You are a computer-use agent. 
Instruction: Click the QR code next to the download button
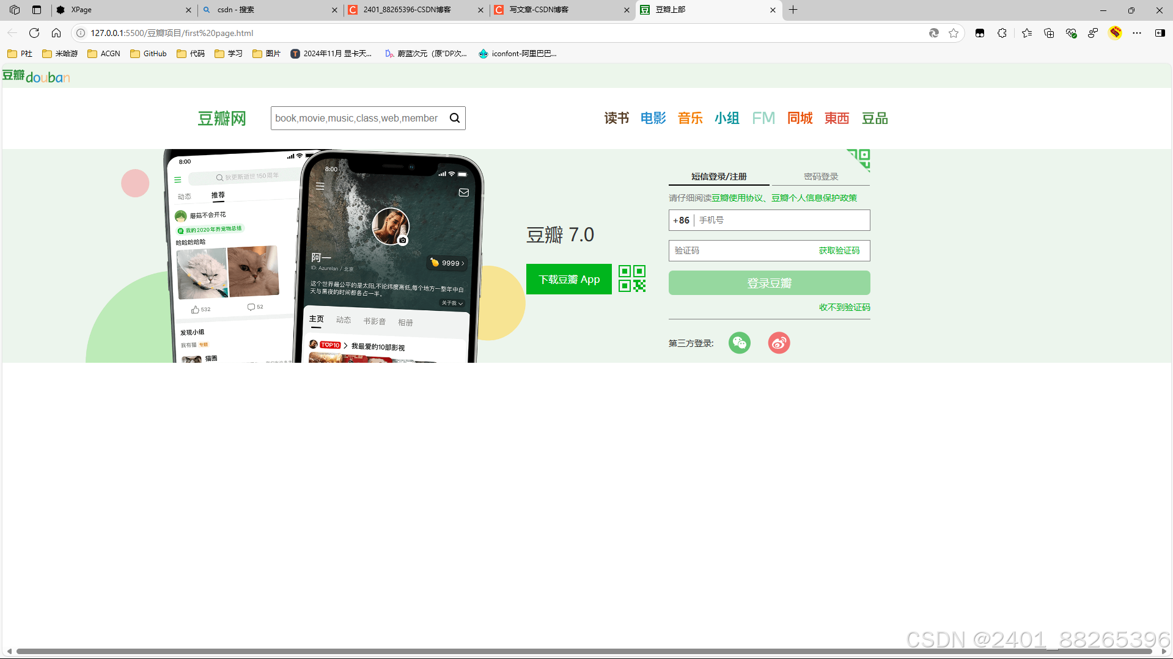click(632, 279)
